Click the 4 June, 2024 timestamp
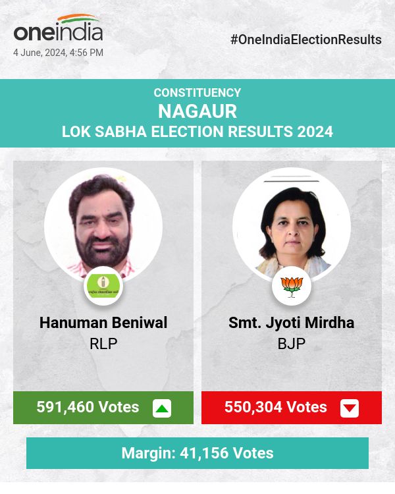This screenshot has width=395, height=494. [58, 53]
